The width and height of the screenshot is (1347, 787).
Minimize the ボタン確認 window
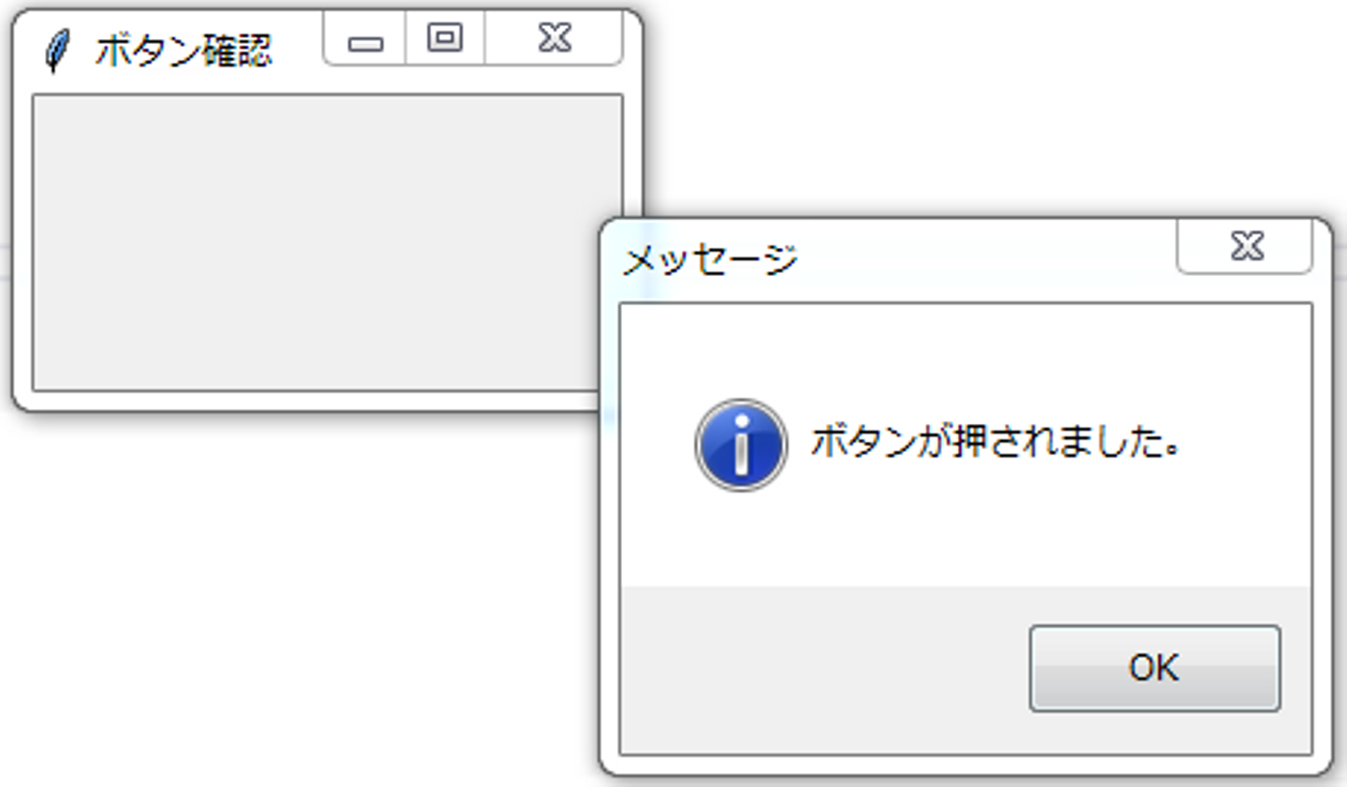click(365, 39)
